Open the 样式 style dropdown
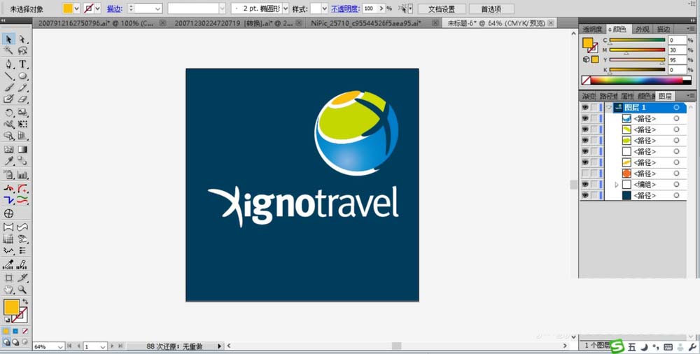This screenshot has height=354, width=700. [x=325, y=8]
